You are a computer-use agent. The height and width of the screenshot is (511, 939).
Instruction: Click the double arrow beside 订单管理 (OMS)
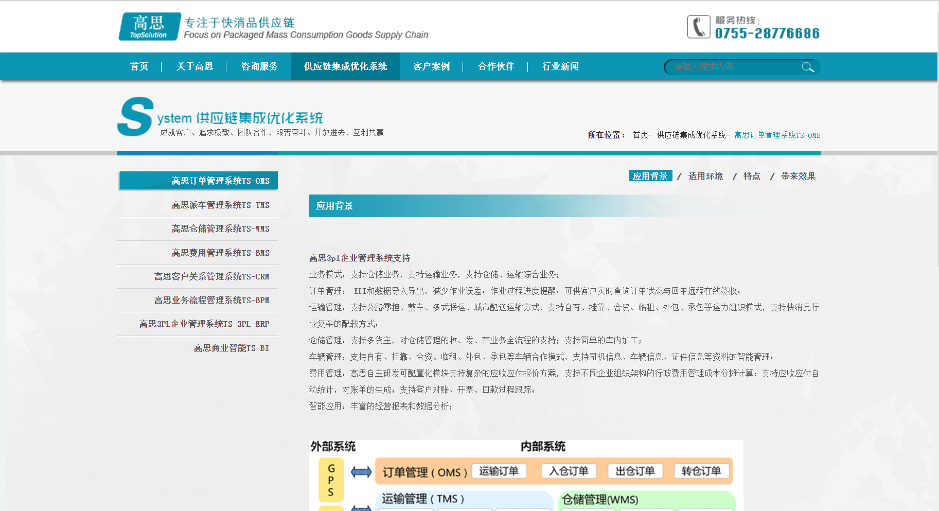coord(361,471)
